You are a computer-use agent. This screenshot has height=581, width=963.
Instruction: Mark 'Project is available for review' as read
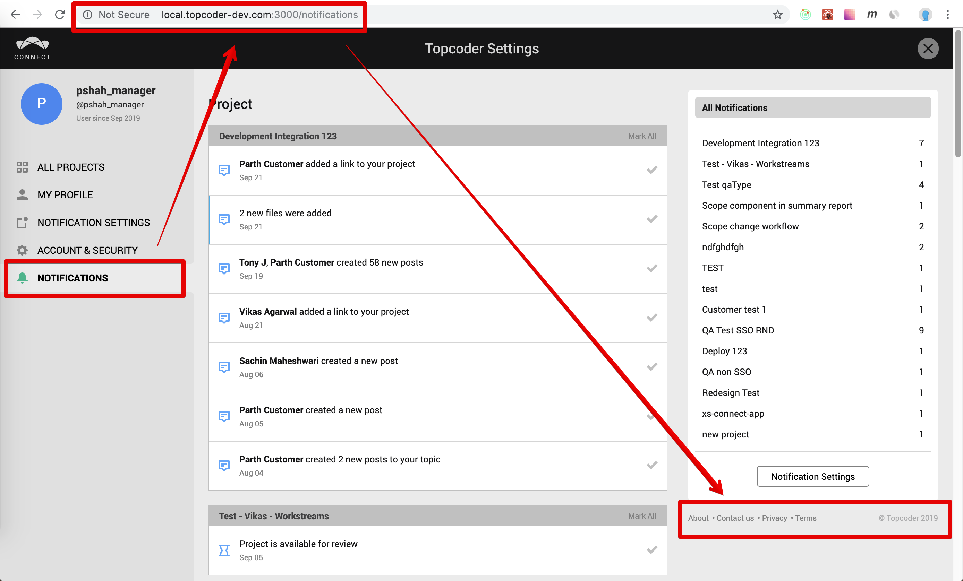pos(651,550)
